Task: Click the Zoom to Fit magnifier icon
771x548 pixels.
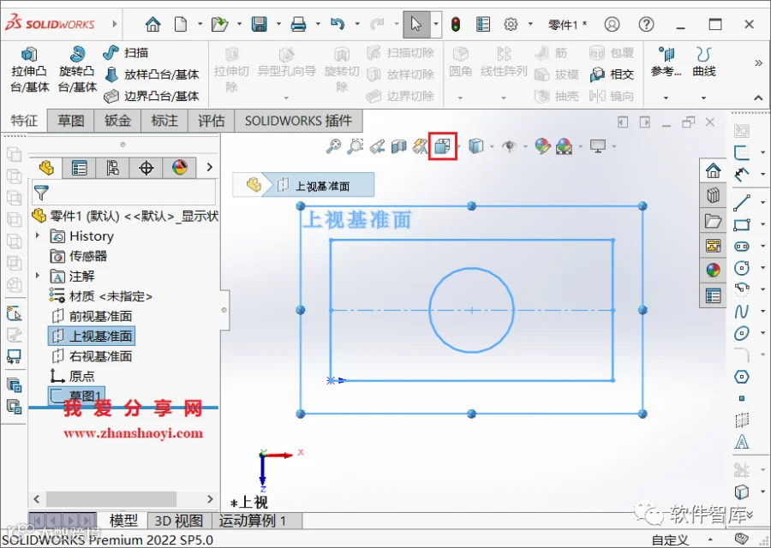Action: pos(333,146)
